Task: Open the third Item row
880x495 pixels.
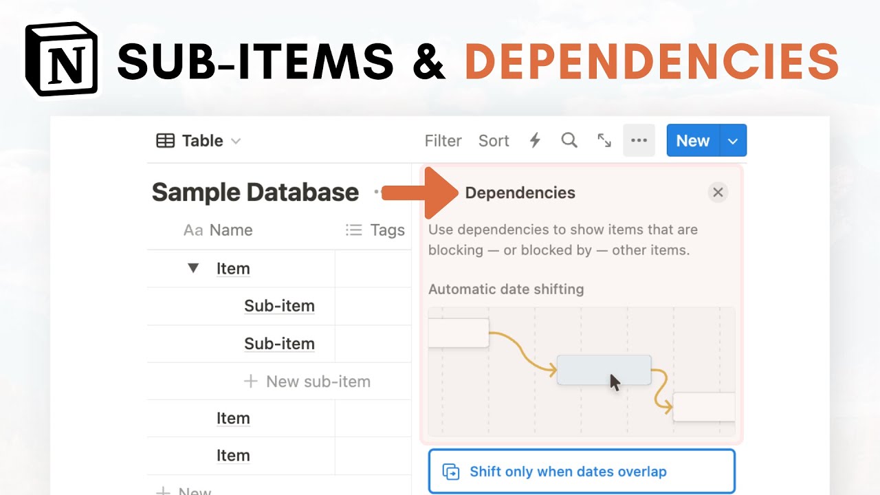Action: click(x=233, y=456)
